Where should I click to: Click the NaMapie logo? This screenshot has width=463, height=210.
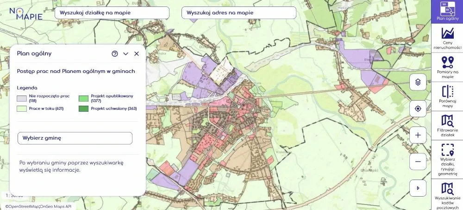26,13
